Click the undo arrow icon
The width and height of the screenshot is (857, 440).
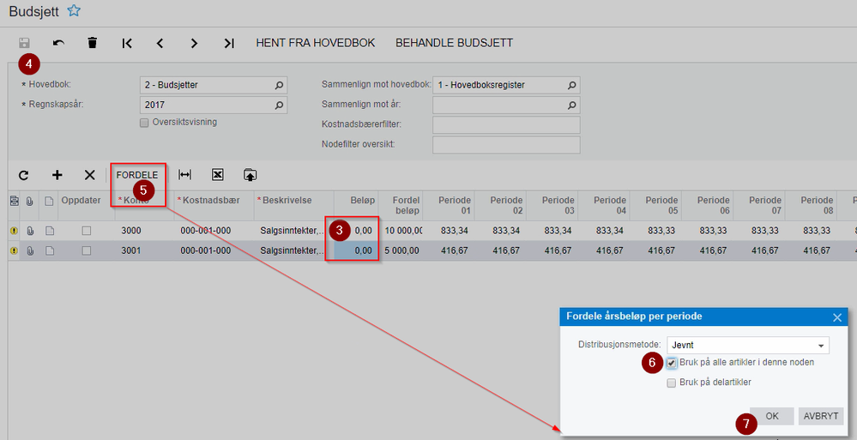click(x=58, y=43)
